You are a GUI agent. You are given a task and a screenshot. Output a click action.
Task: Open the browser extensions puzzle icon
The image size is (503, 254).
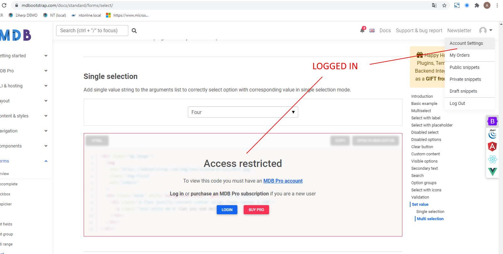coord(477,5)
